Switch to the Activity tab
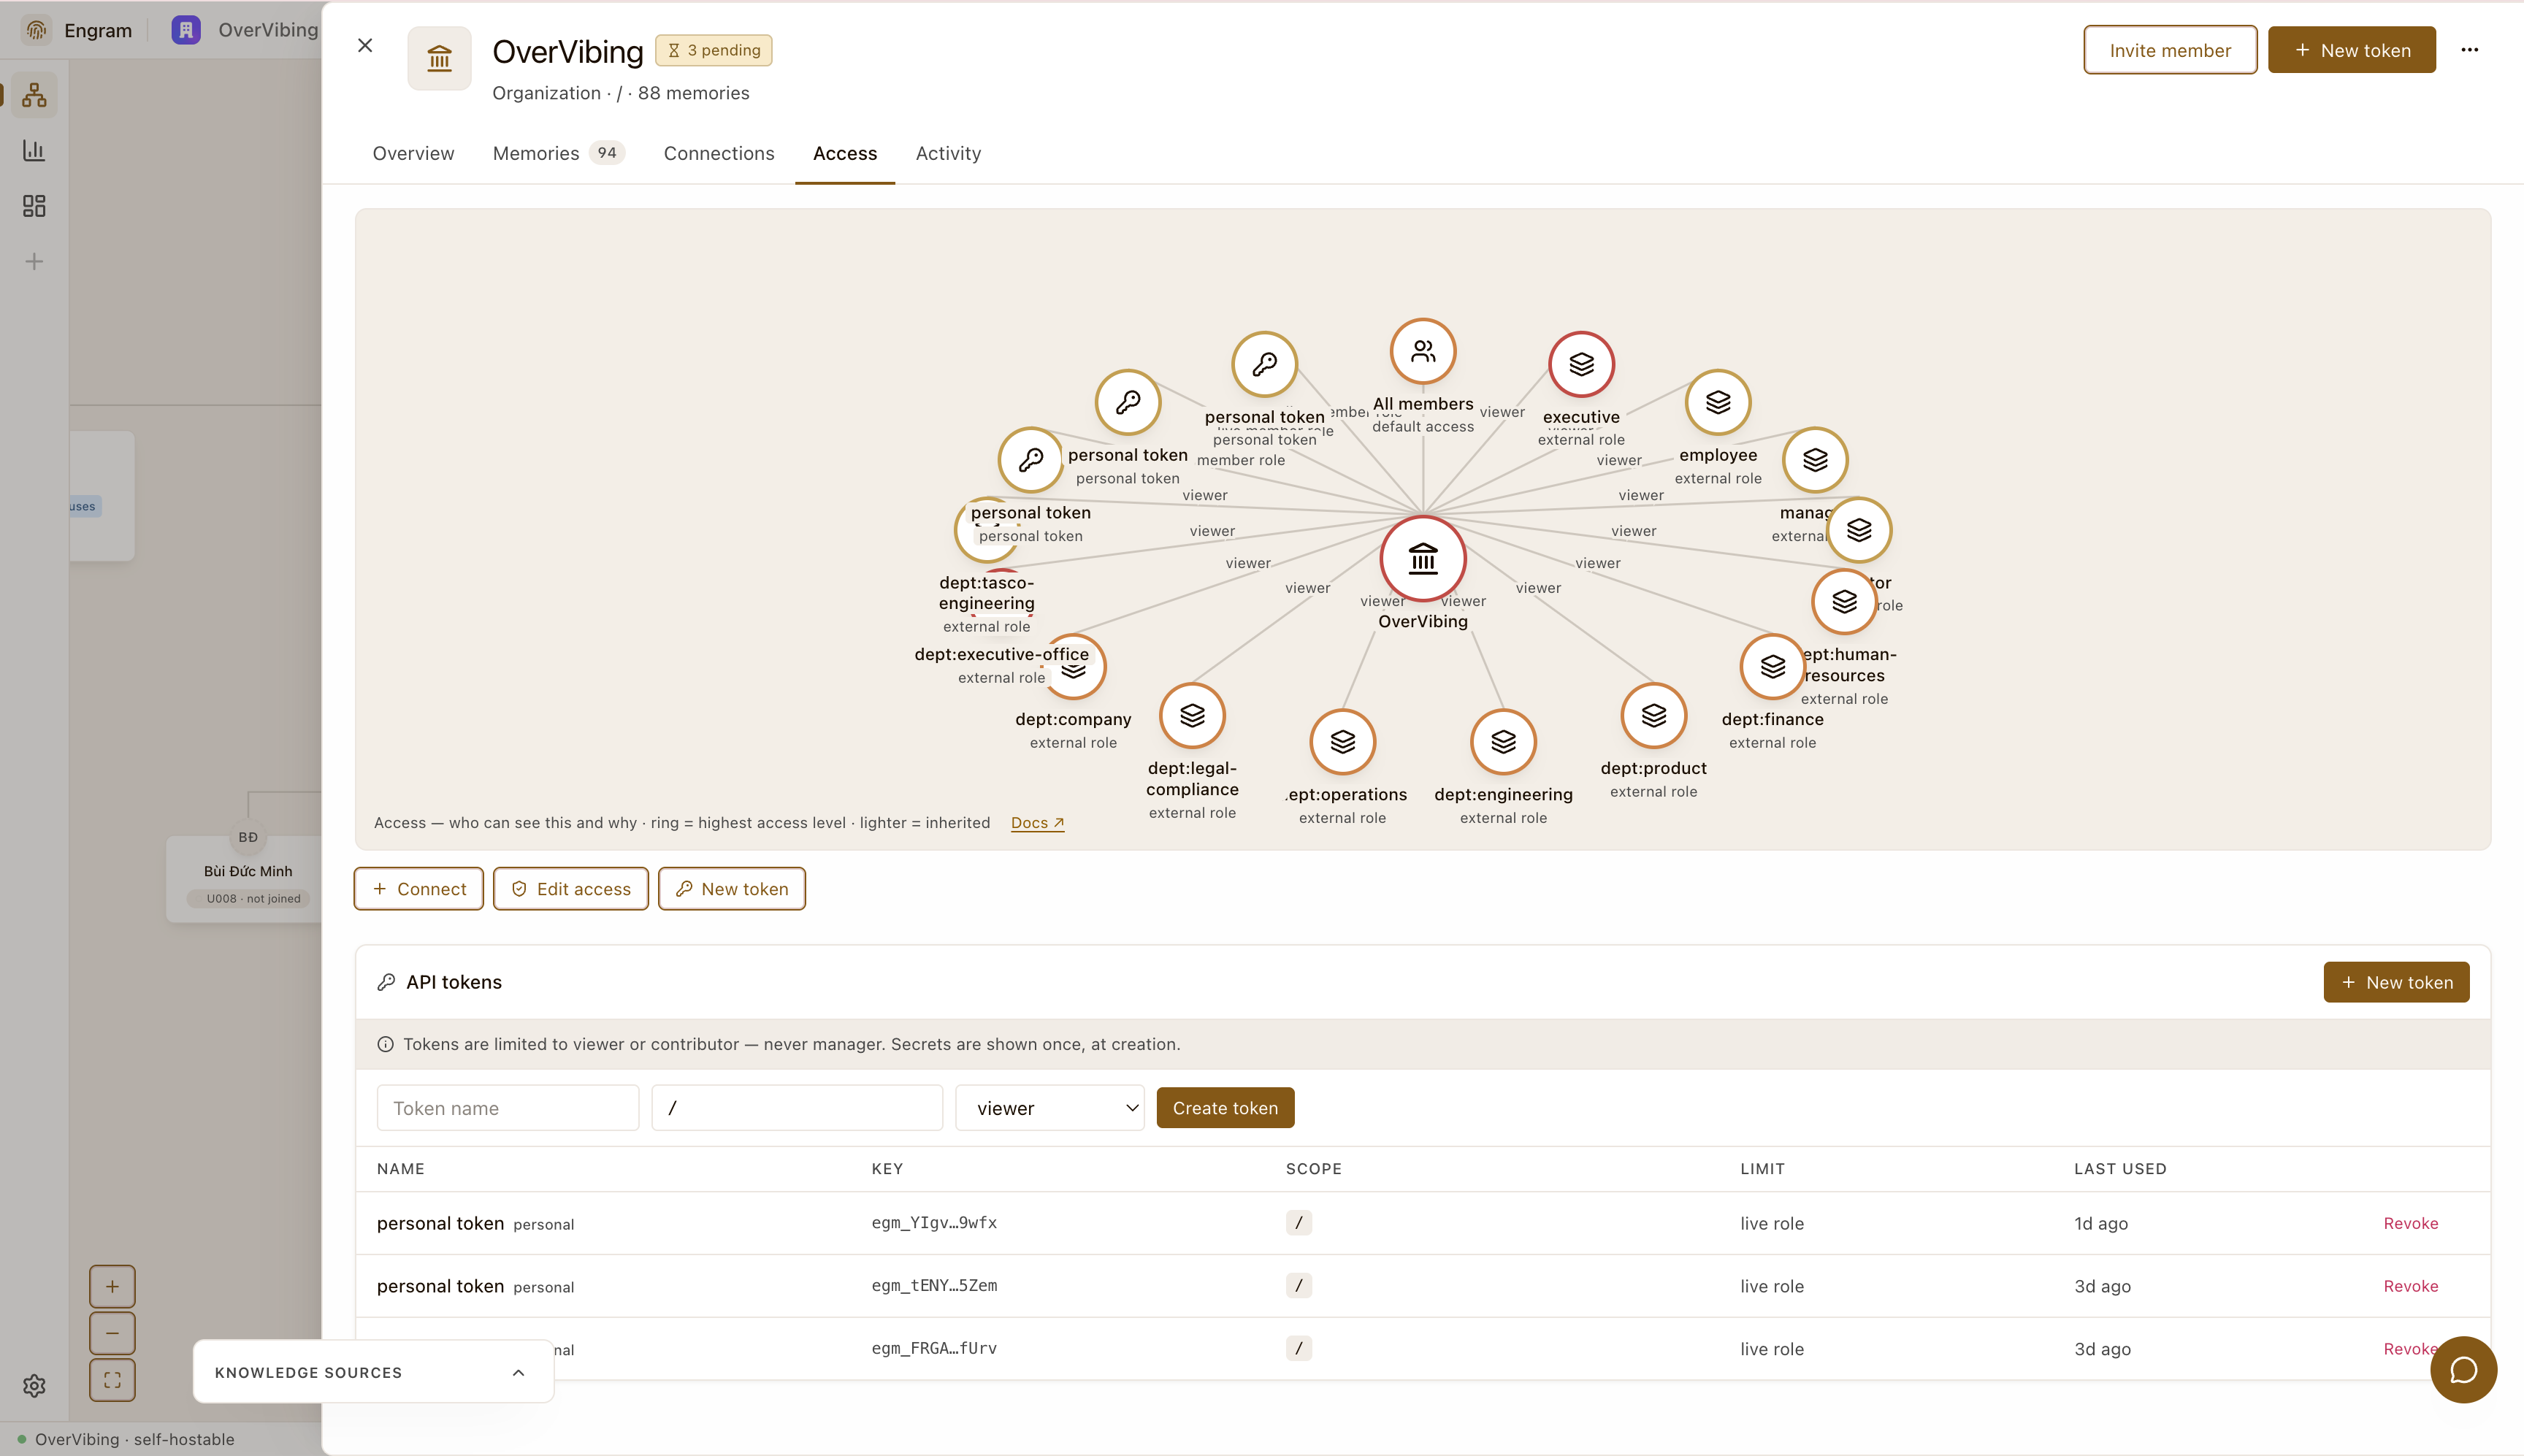This screenshot has height=1456, width=2524. click(948, 153)
